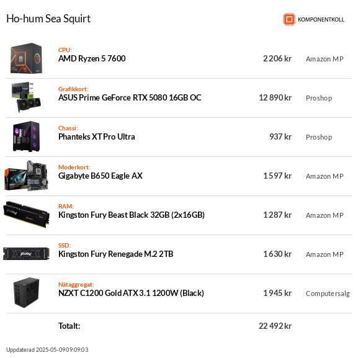This screenshot has width=358, height=358.
Task: Click the 22 492 kr total price
Action: point(275,326)
